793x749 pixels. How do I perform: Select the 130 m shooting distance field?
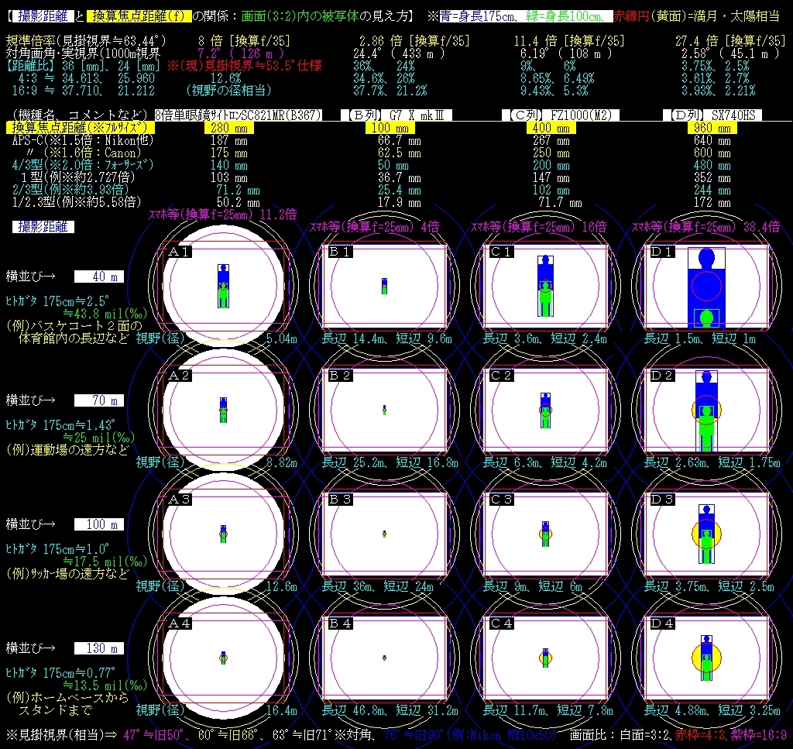pos(99,648)
